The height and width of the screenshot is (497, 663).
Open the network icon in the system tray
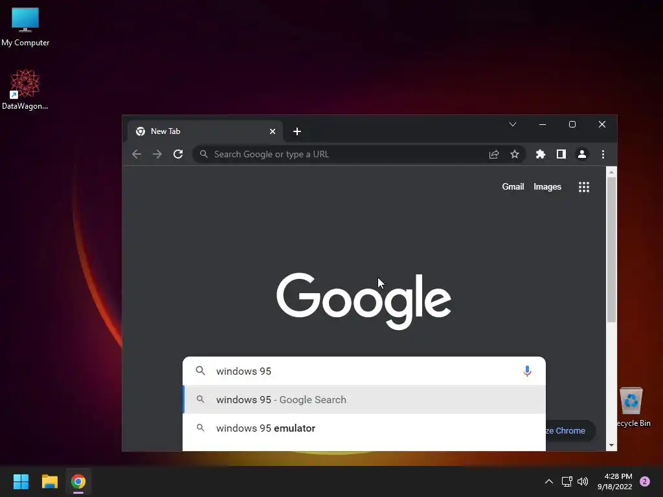567,481
